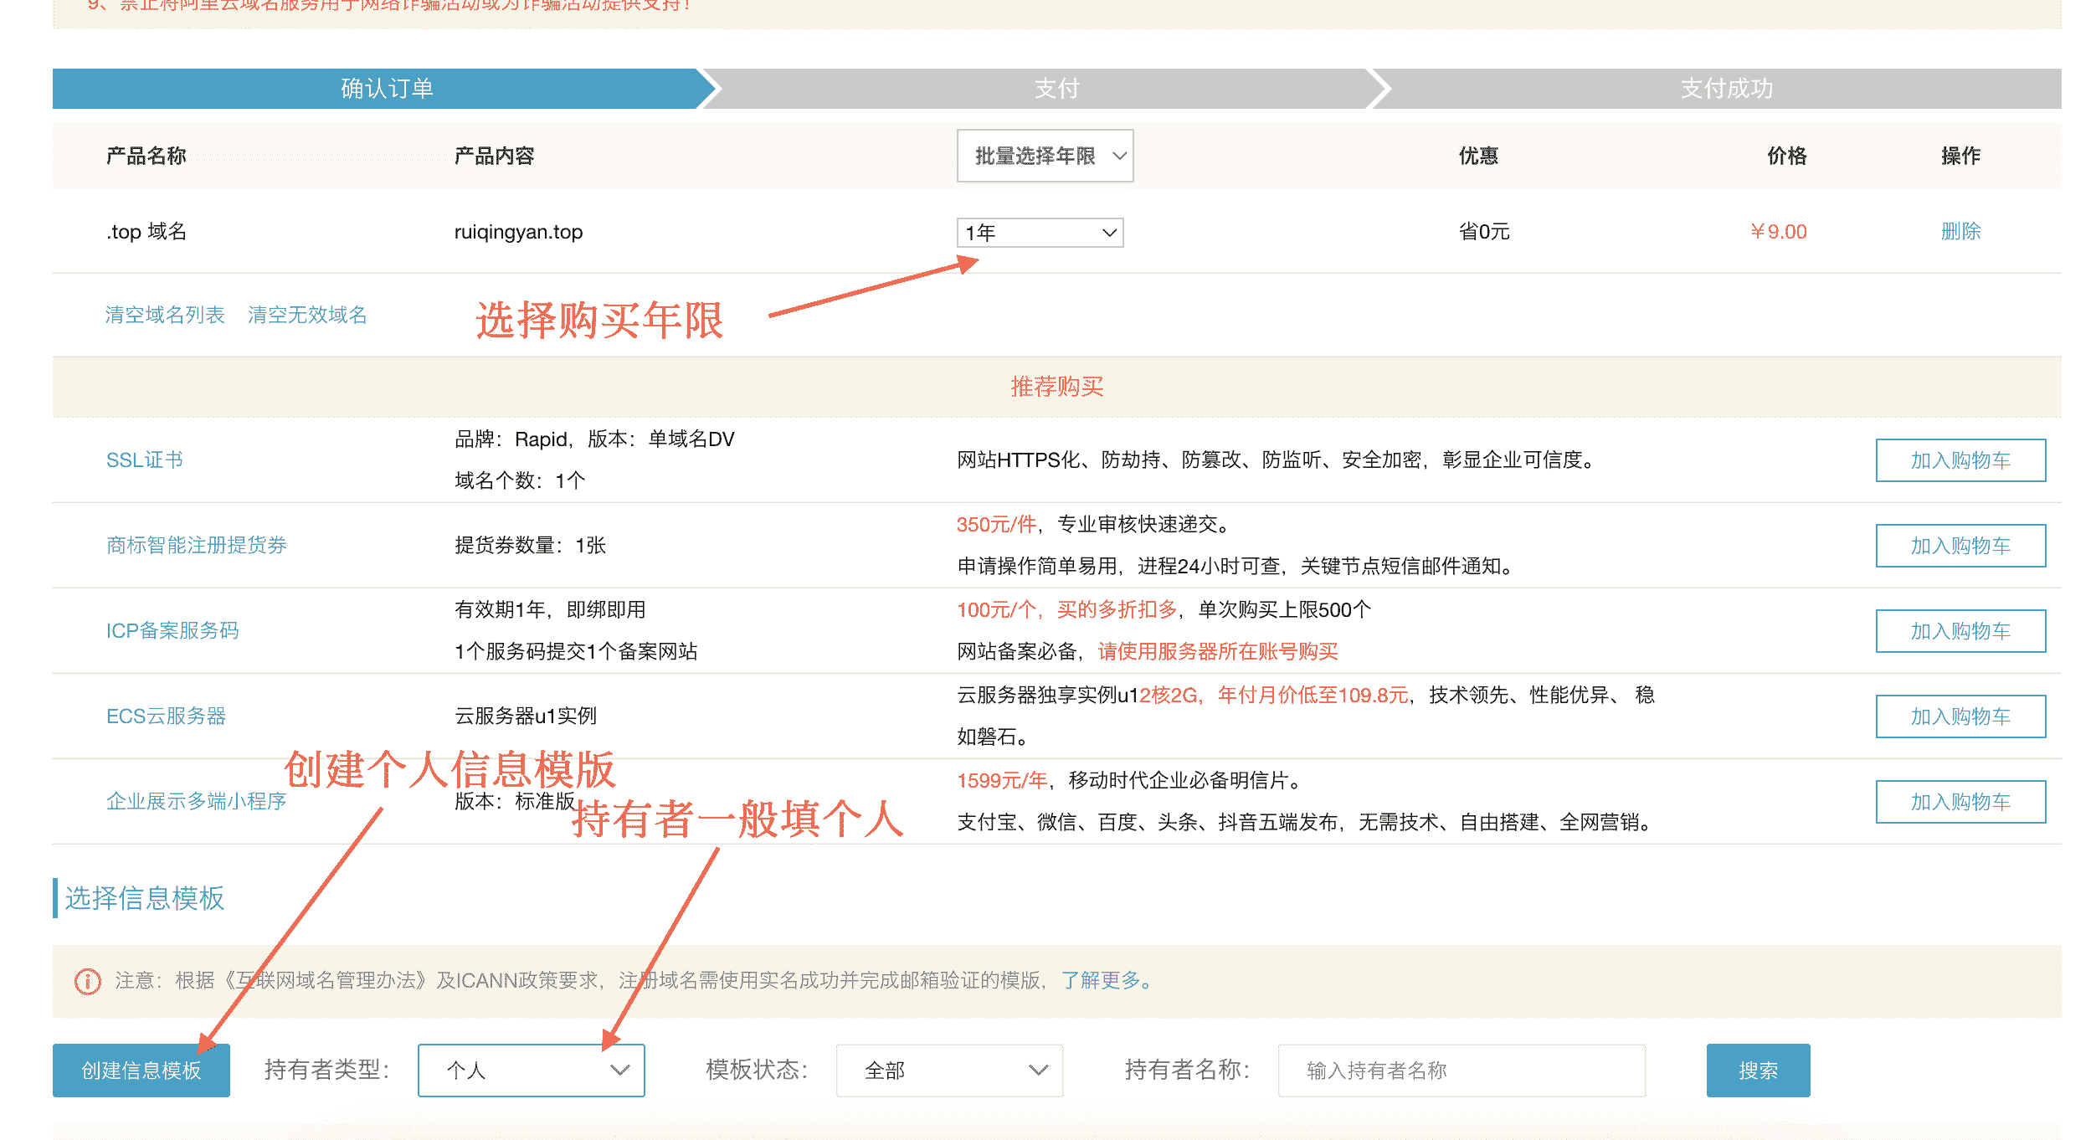2096x1140 pixels.
Task: Add ECS云服务器 to cart
Action: (x=1960, y=716)
